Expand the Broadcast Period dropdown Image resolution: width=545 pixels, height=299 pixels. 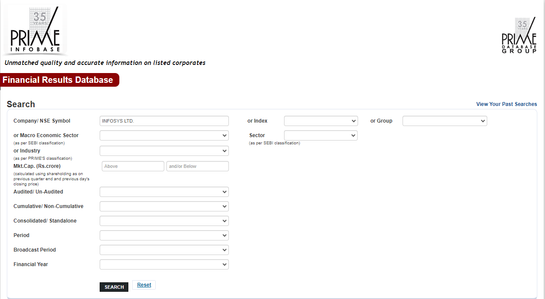[164, 250]
